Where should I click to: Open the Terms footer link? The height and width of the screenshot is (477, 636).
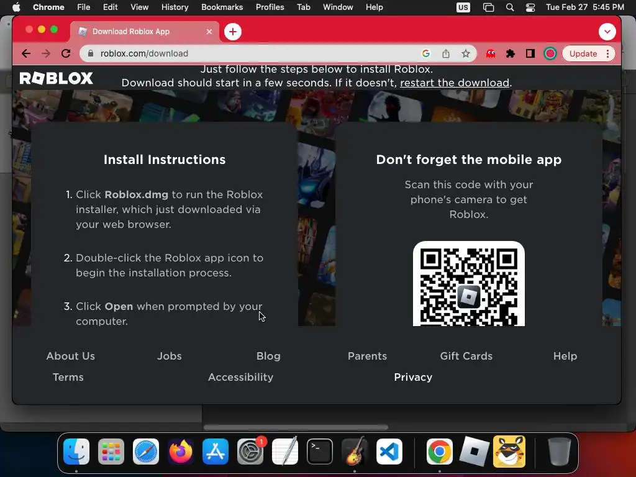68,377
